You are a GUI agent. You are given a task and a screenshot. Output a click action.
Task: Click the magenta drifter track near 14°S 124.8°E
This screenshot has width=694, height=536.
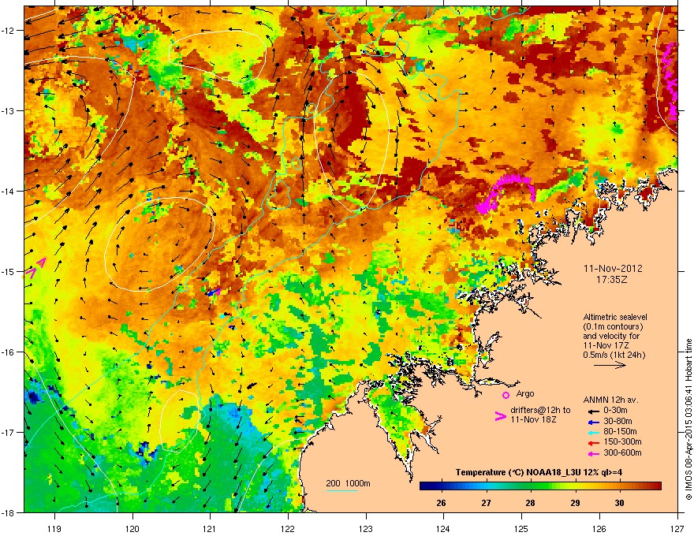point(506,192)
